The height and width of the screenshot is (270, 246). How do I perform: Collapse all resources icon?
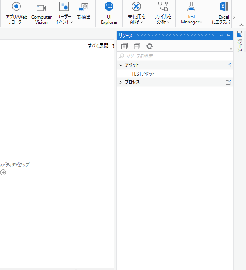coord(137,46)
